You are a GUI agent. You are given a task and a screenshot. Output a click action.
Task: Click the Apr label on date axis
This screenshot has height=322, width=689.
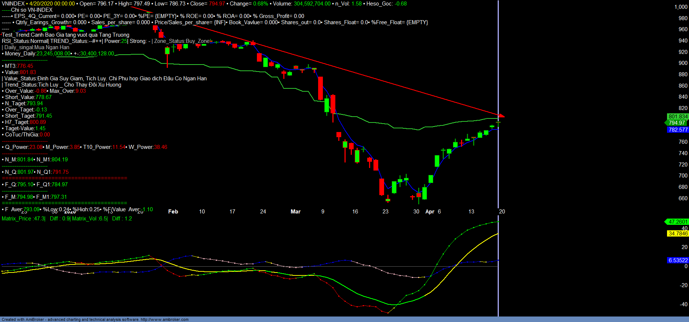(x=430, y=212)
